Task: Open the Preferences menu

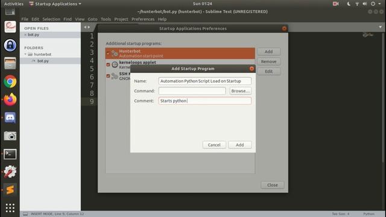Action: coord(143,19)
